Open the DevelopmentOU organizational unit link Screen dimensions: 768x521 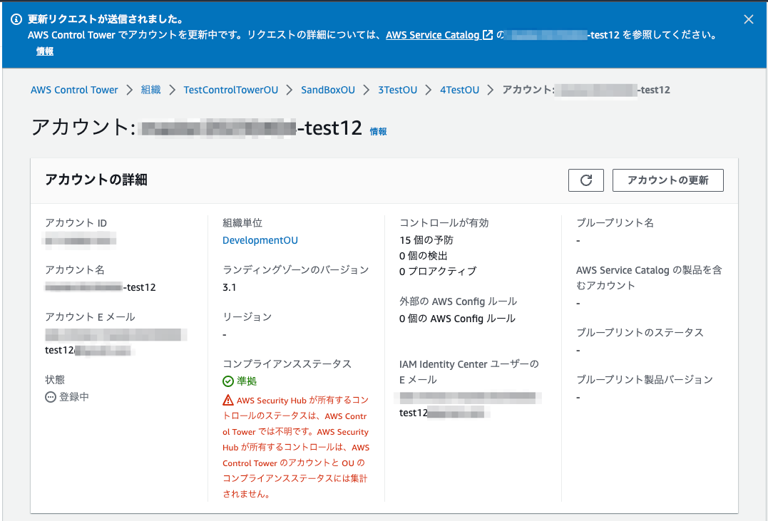(260, 240)
